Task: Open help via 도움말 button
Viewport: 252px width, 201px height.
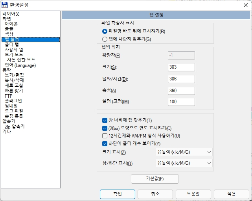Action: pos(193,194)
